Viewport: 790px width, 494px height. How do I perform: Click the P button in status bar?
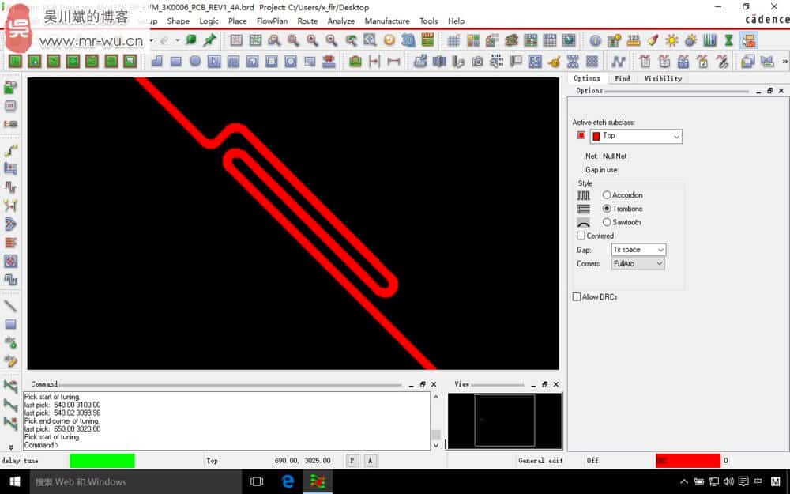coord(352,460)
